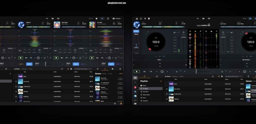Select Underworld track in left window library
This screenshot has height=124, width=256.
pos(54,86)
